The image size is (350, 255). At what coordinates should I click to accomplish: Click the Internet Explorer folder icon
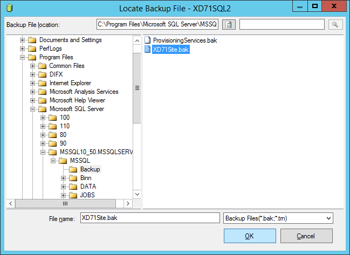pyautogui.click(x=43, y=83)
